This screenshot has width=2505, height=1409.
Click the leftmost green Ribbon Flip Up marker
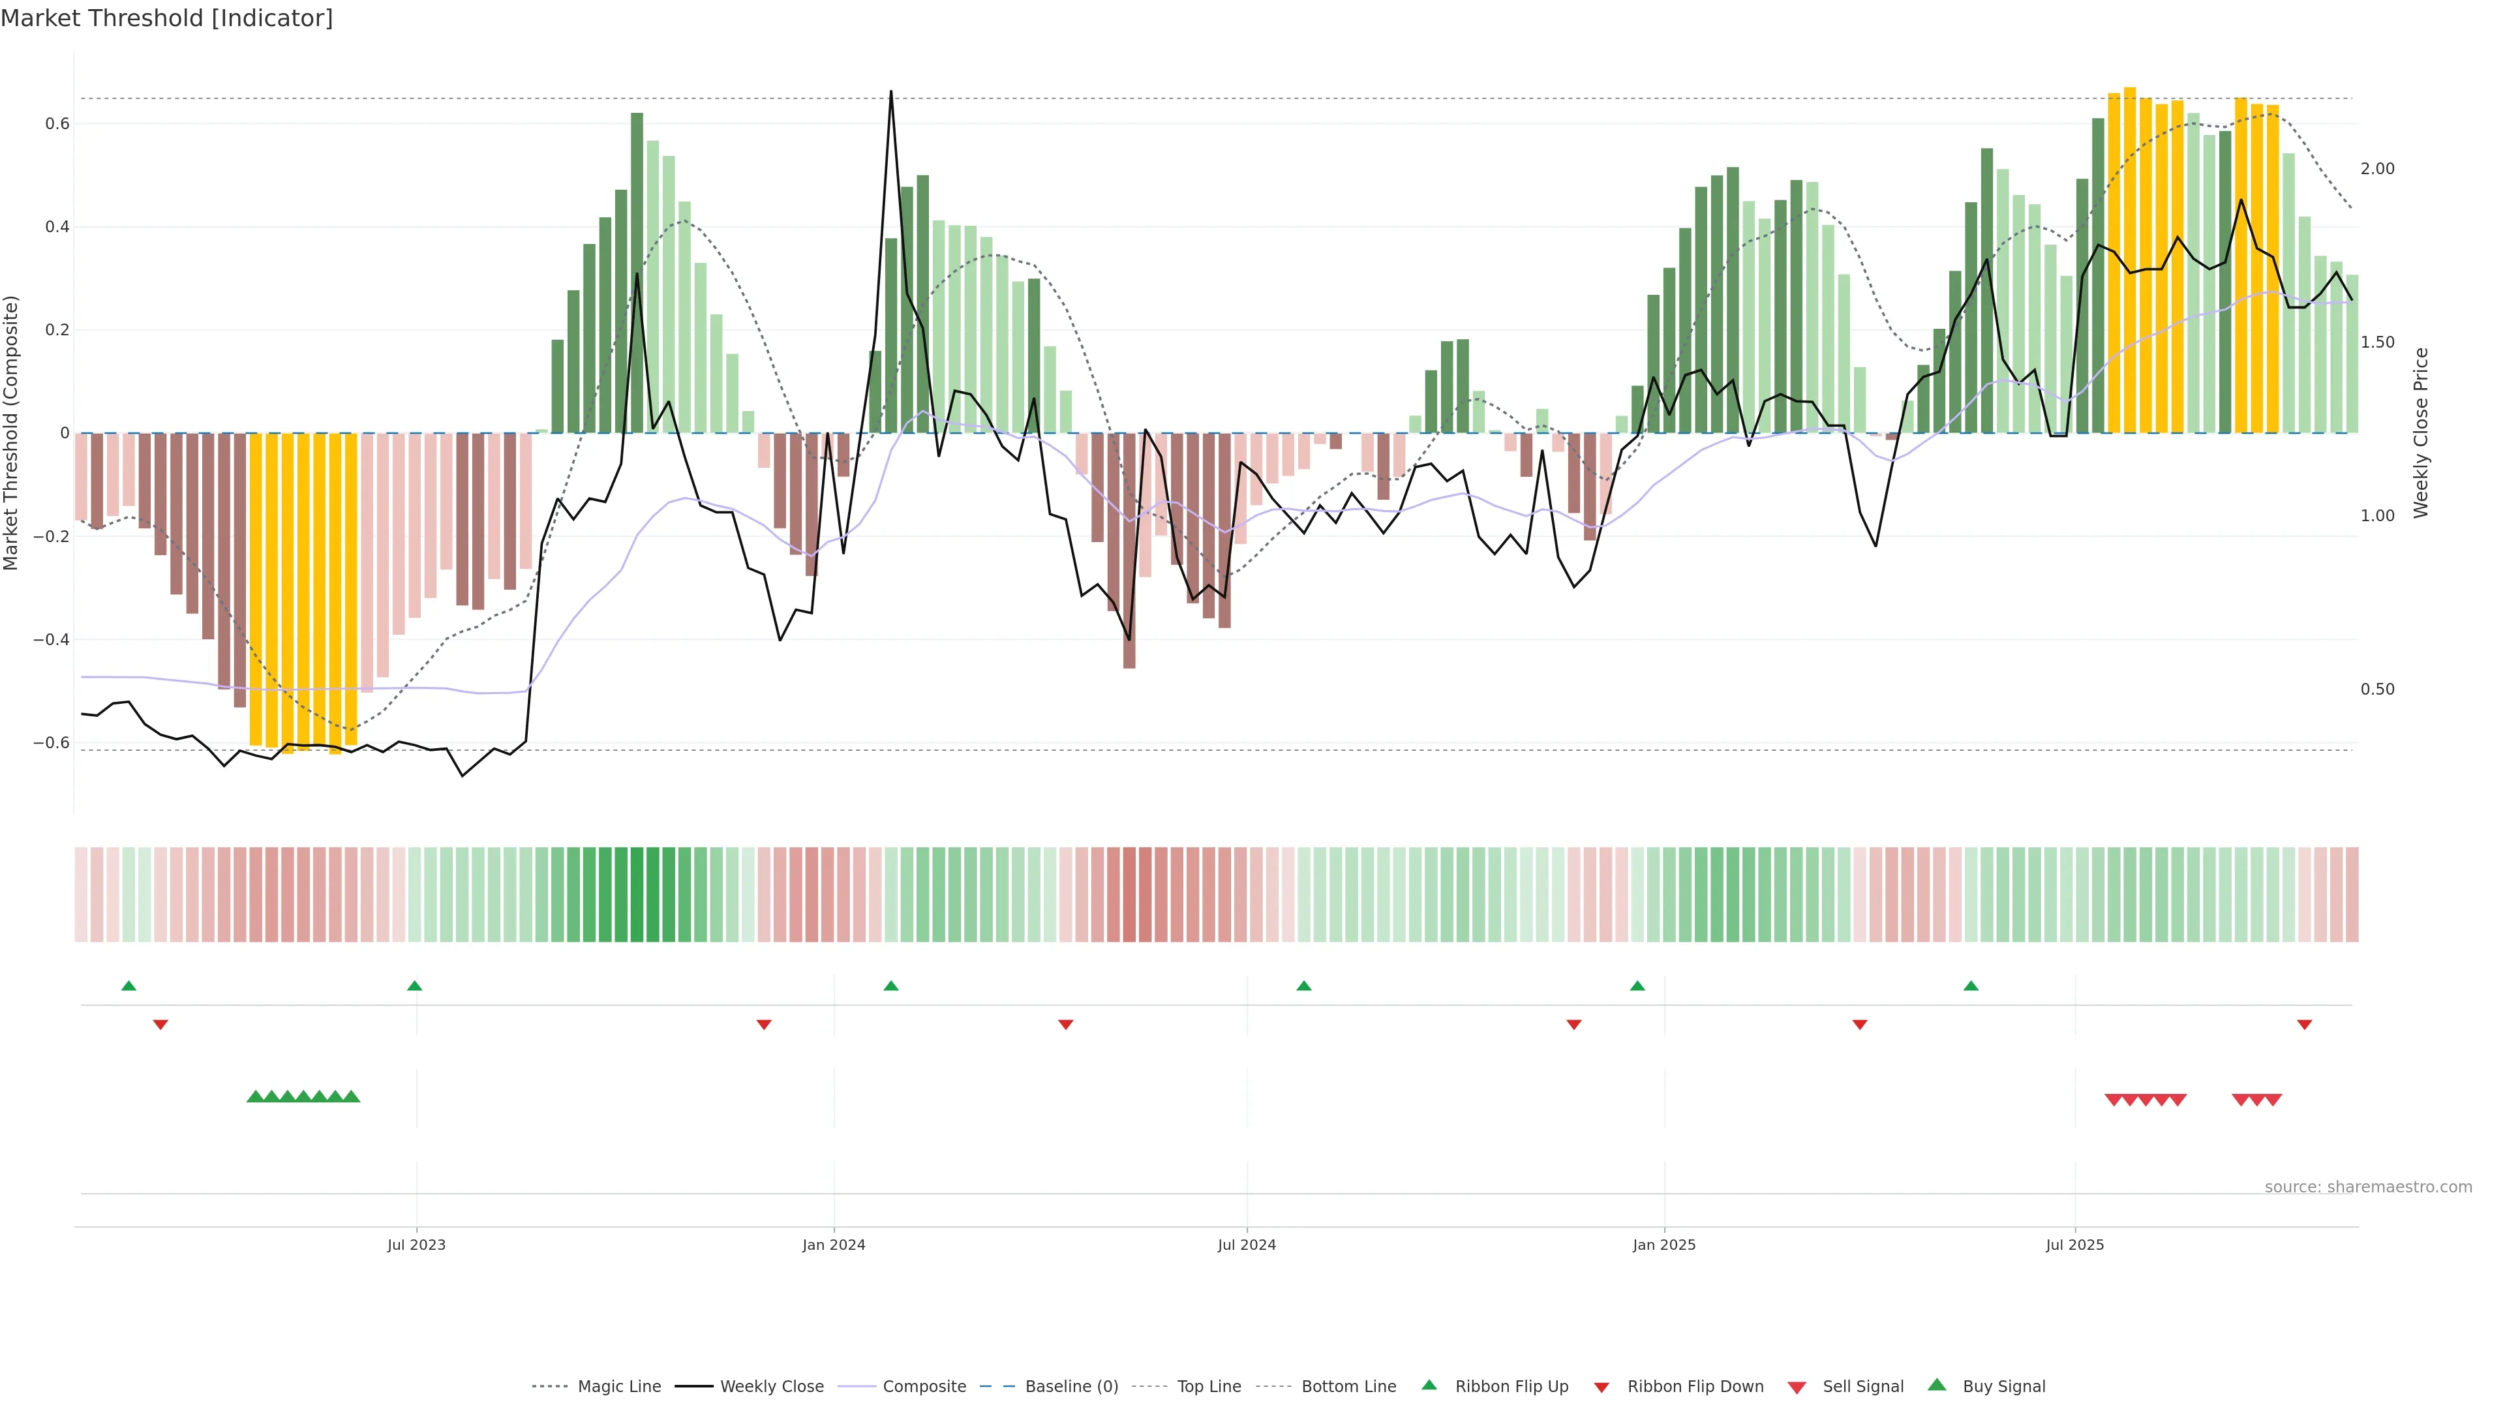click(129, 986)
